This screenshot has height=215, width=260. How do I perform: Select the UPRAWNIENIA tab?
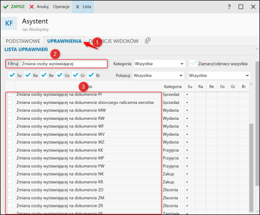click(64, 41)
